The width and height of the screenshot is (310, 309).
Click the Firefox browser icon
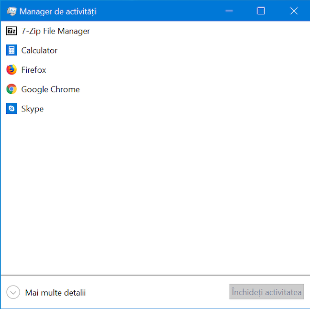click(x=11, y=69)
